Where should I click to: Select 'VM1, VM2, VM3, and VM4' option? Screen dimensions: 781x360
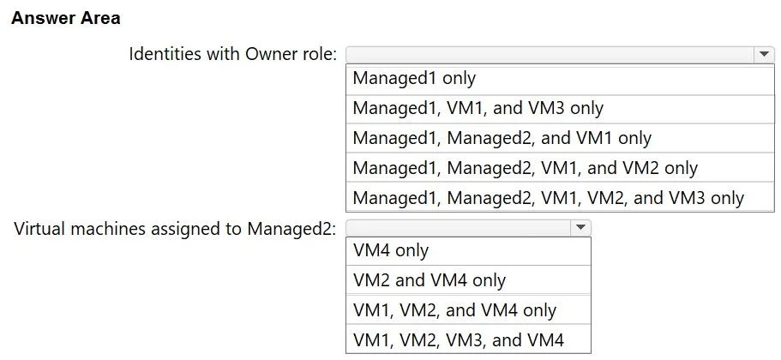click(468, 339)
